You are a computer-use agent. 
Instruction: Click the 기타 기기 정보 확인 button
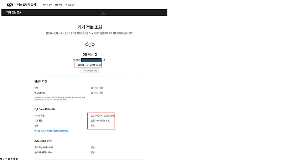click(90, 70)
